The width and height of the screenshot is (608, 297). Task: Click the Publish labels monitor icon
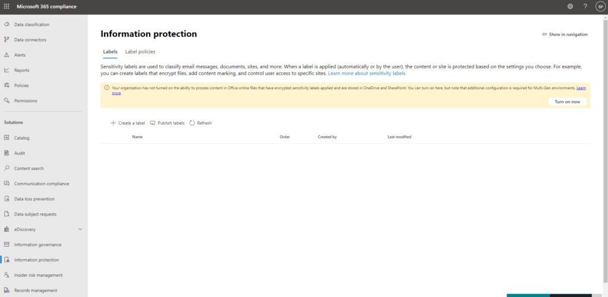click(x=153, y=123)
